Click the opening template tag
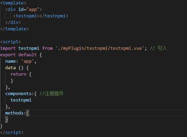The image size is (187, 137). point(13,3)
